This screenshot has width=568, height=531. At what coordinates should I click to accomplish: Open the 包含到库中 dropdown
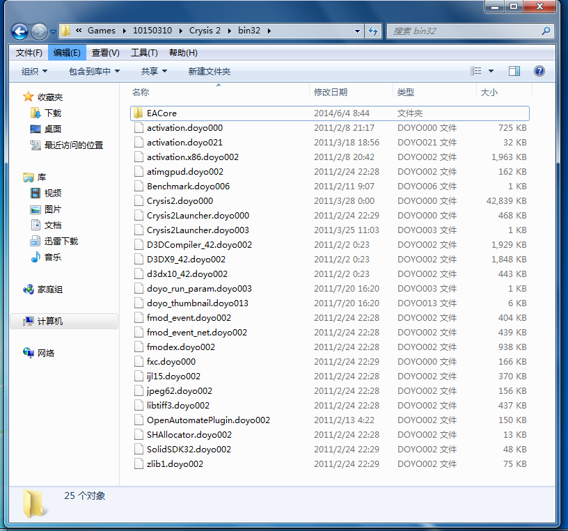point(94,72)
